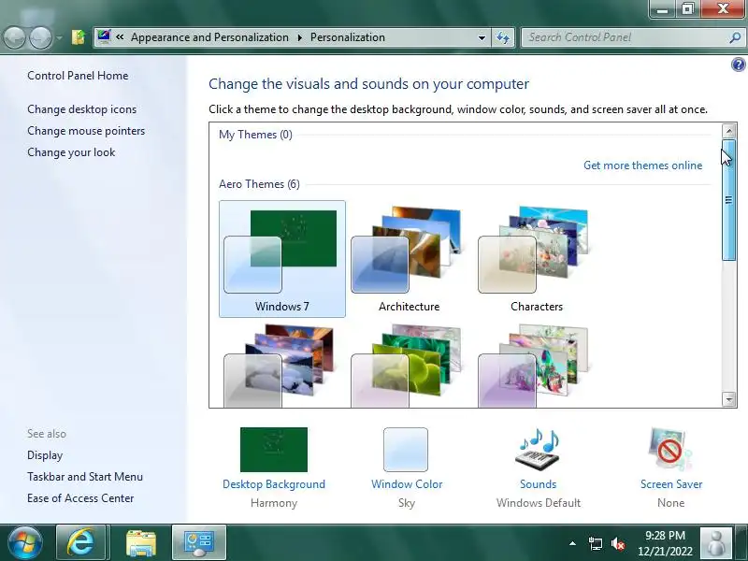Click the network tray icon

595,543
